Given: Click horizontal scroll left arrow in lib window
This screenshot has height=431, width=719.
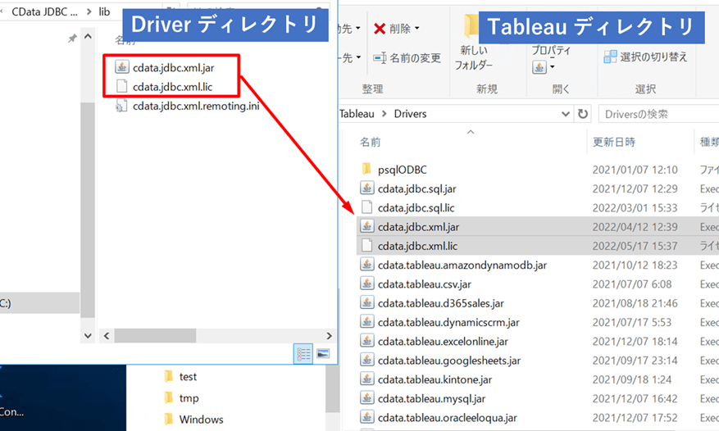Looking at the screenshot, I should pos(107,336).
